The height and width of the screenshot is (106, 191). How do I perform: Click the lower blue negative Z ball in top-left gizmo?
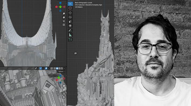point(60,11)
